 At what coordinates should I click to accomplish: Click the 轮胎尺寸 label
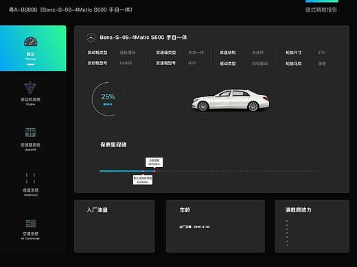click(294, 53)
